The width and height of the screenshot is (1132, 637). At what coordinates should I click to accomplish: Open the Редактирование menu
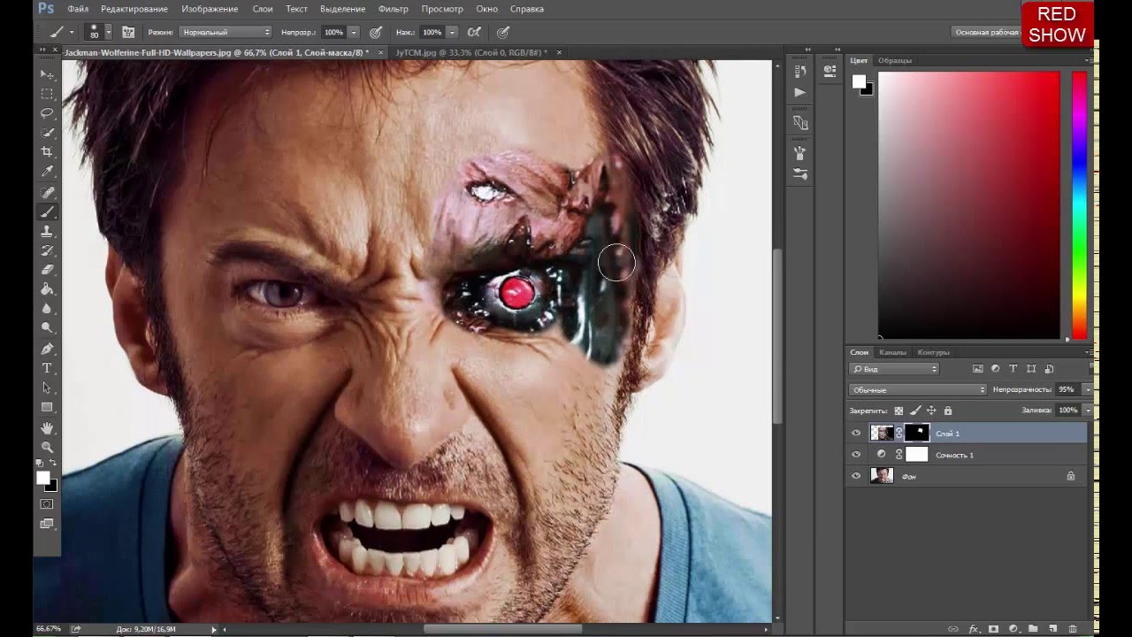(x=134, y=9)
